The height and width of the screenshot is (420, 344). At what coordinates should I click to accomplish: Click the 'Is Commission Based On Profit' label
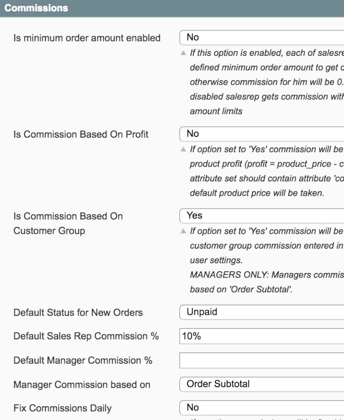pyautogui.click(x=81, y=135)
